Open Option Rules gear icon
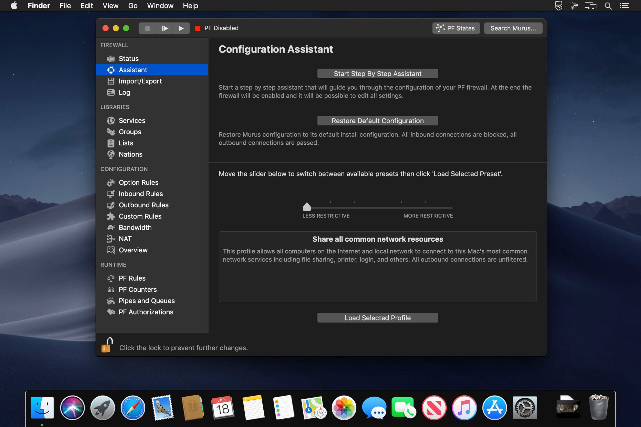641x427 pixels. pos(111,183)
